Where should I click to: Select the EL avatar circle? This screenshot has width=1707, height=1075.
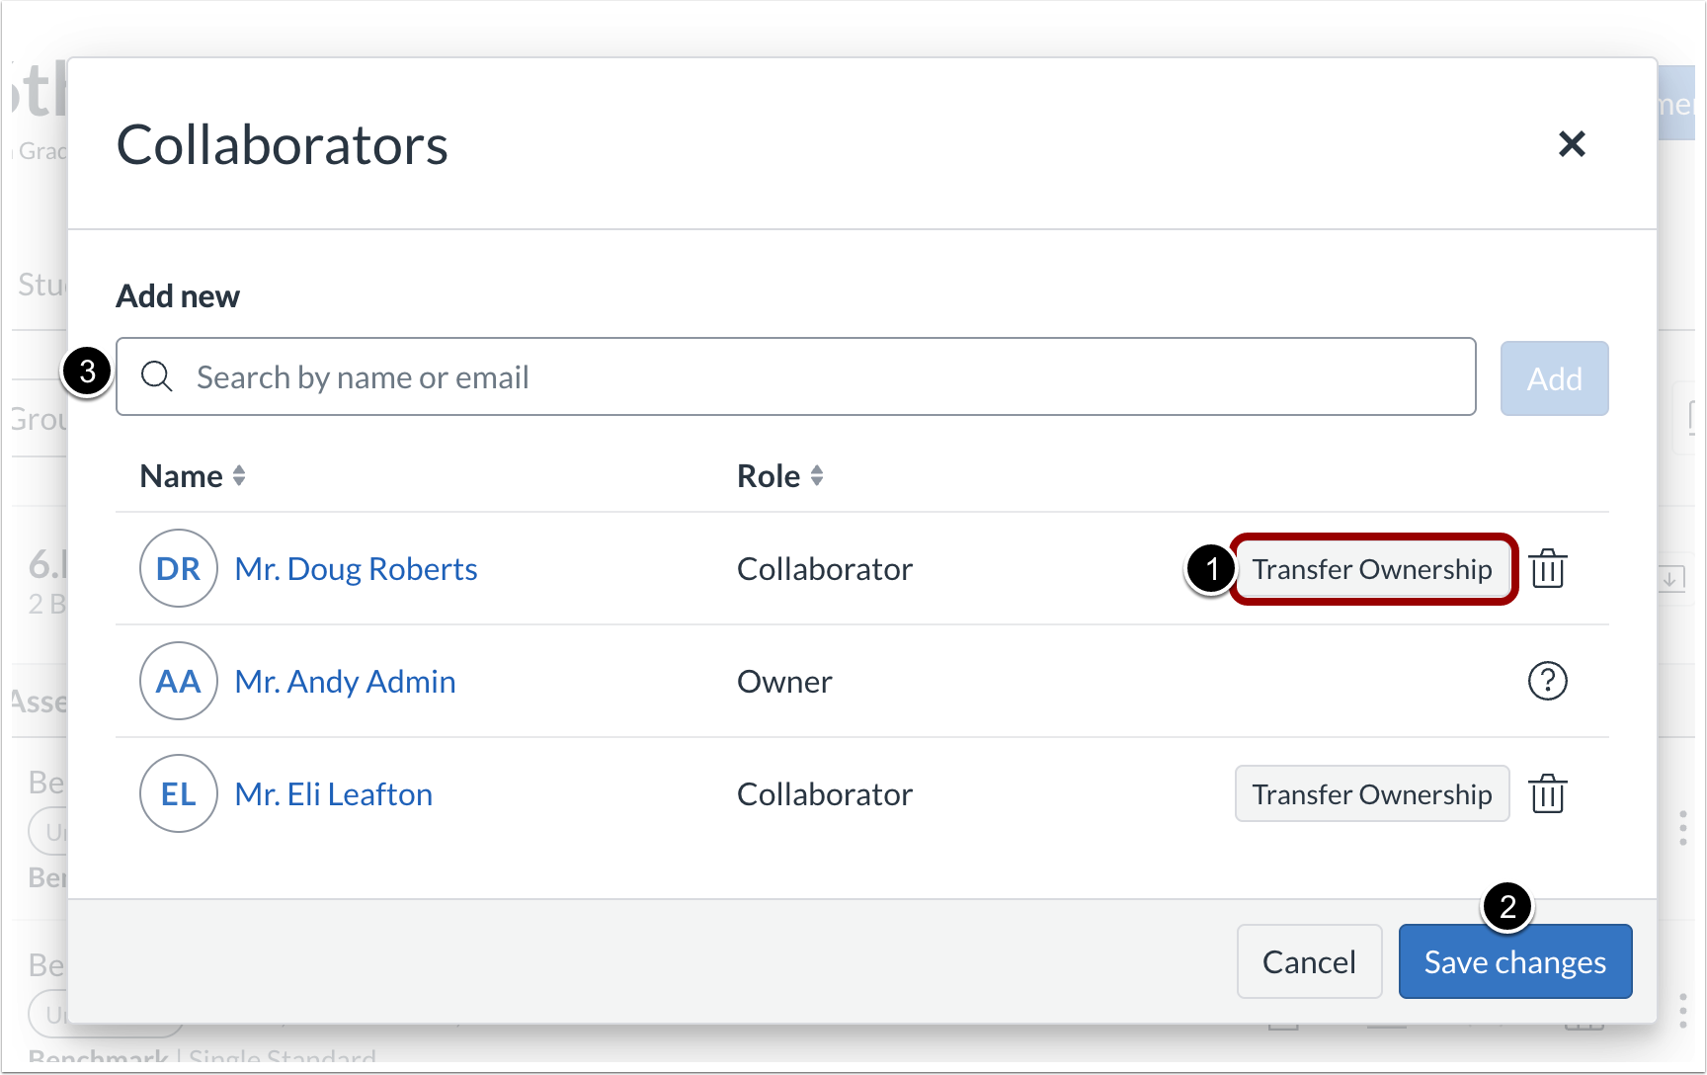(179, 793)
